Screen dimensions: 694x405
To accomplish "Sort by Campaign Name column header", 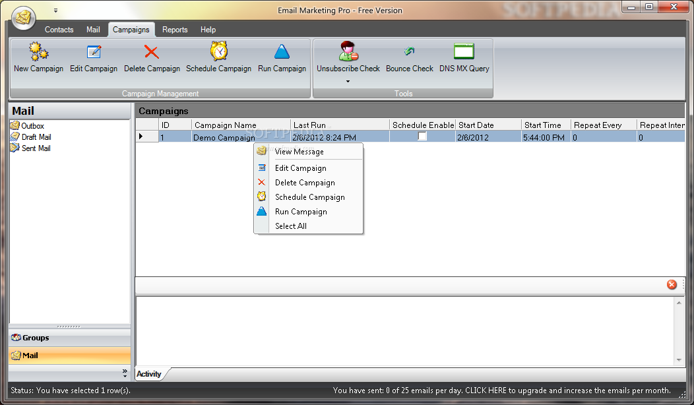I will (x=241, y=125).
